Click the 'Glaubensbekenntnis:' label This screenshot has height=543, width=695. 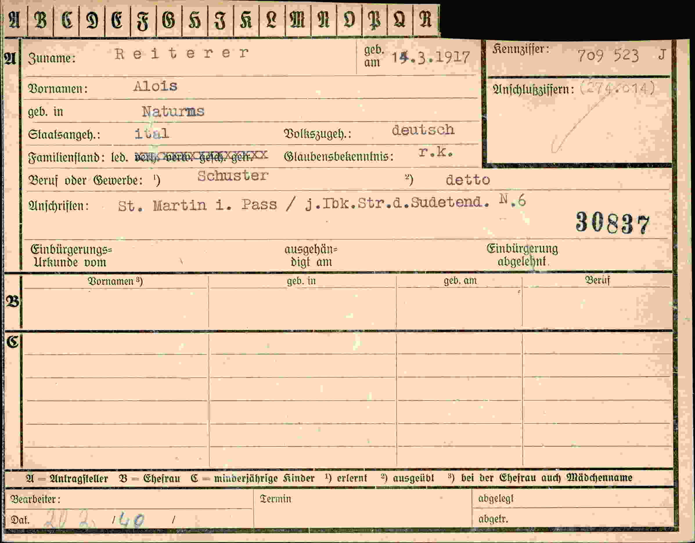click(339, 156)
